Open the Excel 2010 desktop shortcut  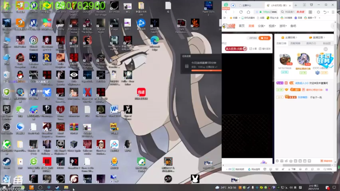pyautogui.click(x=60, y=7)
